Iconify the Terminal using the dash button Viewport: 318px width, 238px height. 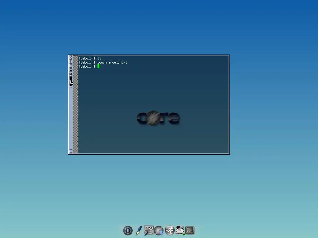click(x=71, y=62)
